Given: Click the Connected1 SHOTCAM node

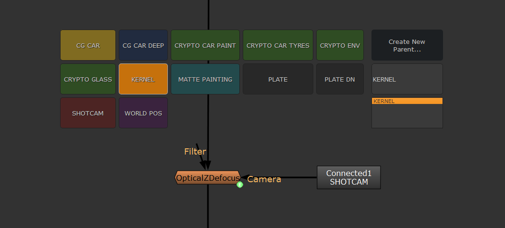Looking at the screenshot, I should click(x=349, y=177).
